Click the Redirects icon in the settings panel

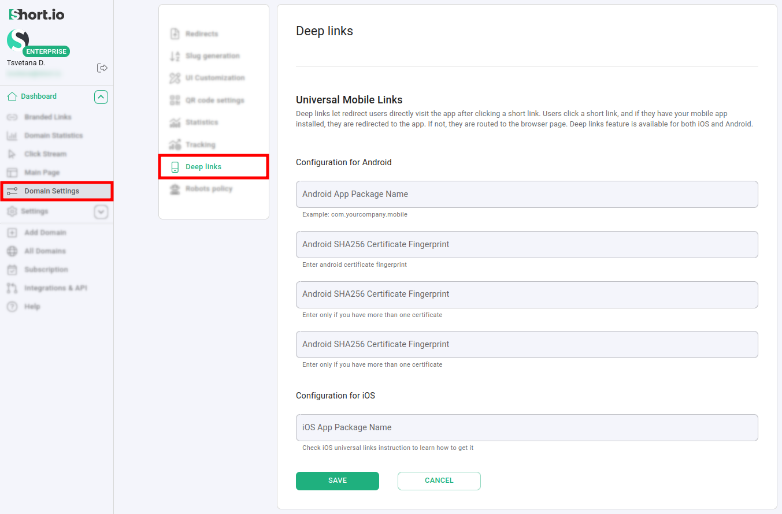coord(175,34)
